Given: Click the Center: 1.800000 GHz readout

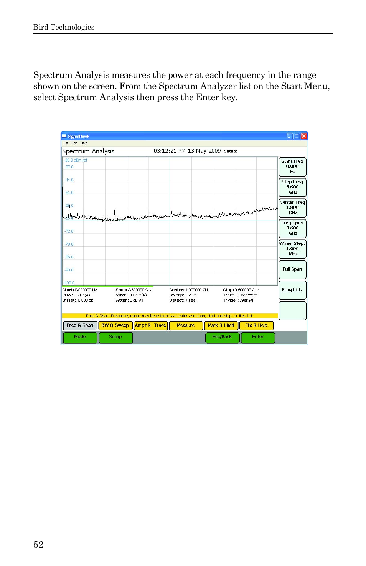Looking at the screenshot, I should [x=190, y=290].
